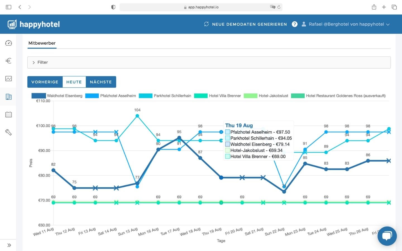Click the Waldhotel Eisenberg 86 point on Thu 26 Aug
The image size is (402, 251).
coord(368,161)
